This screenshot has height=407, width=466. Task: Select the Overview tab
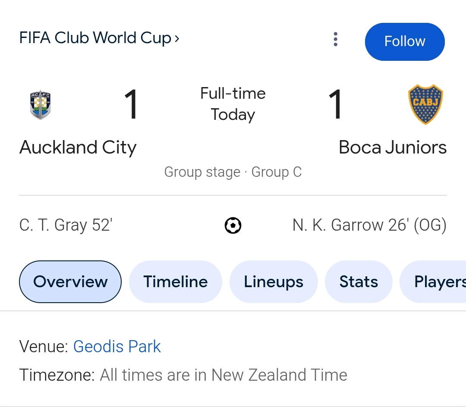coord(70,282)
